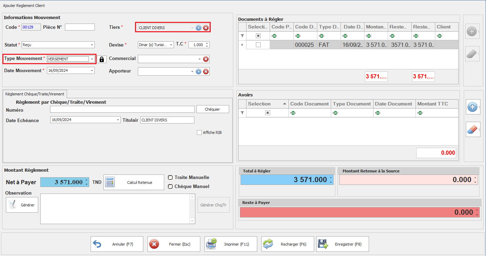This screenshot has width=486, height=256.
Task: Click the red eraser icon beside Avoirs
Action: coord(472,129)
